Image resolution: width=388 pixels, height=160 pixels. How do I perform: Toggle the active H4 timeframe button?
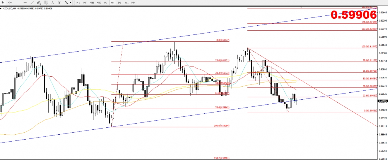(x=112, y=3)
